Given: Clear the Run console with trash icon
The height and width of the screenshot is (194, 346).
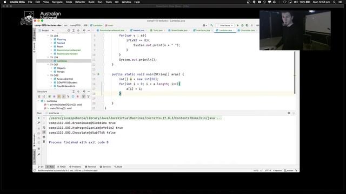Looking at the screenshot, I should [44, 142].
